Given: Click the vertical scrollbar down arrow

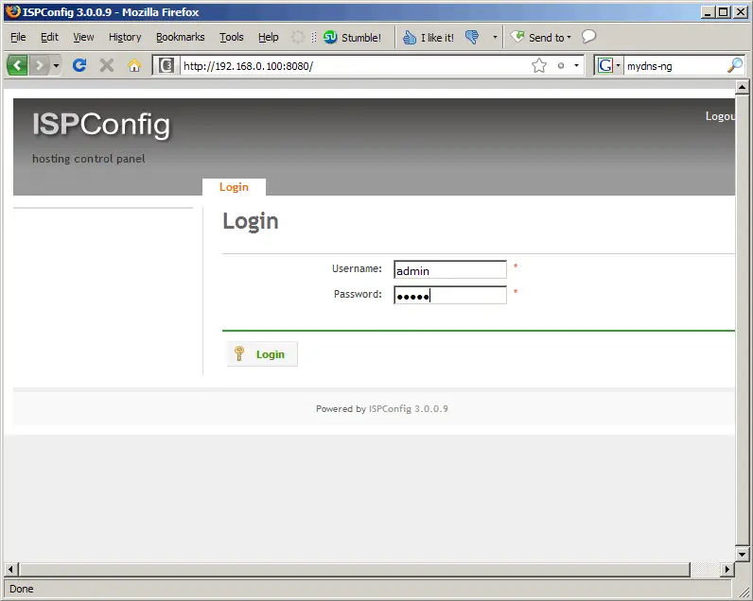Looking at the screenshot, I should click(x=742, y=554).
